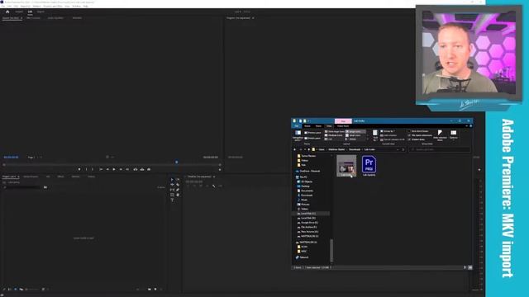The width and height of the screenshot is (529, 297).
Task: Open the address bar history dropdown
Action: [x=398, y=149]
